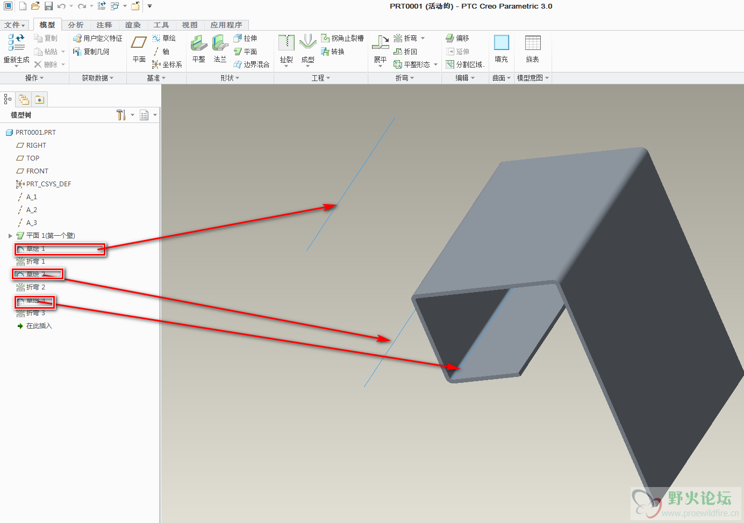The image size is (744, 523).
Task: Select the 扯裂 rip tool
Action: (x=287, y=50)
